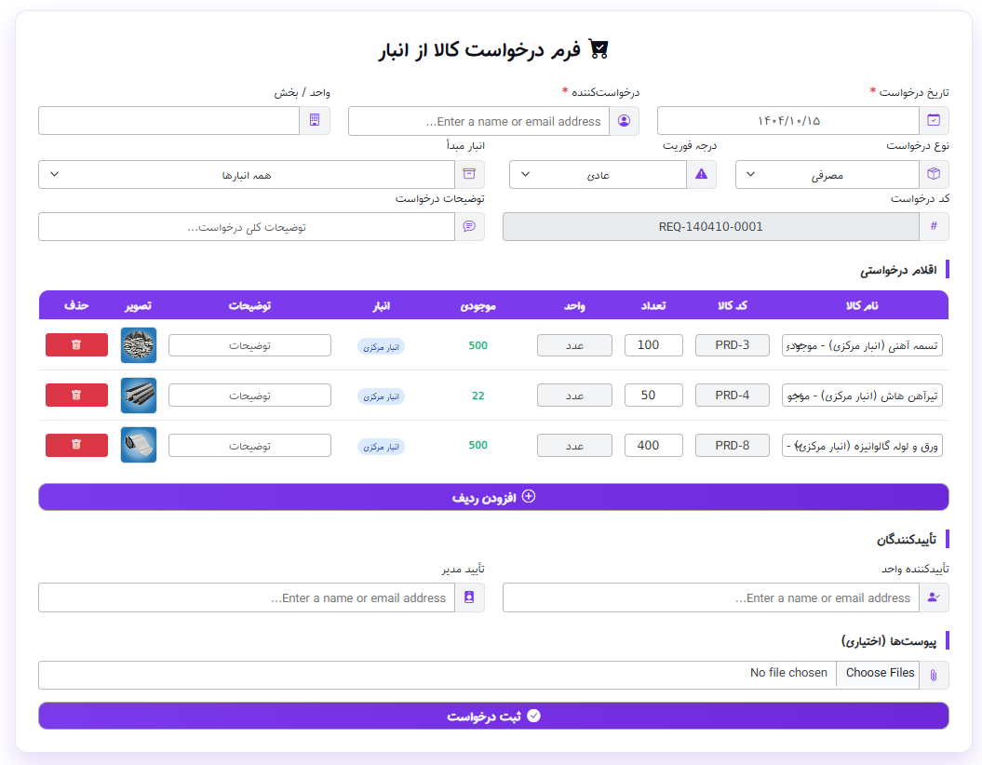The height and width of the screenshot is (765, 982).
Task: Click the warning triangle icon for urgency level
Action: [702, 174]
